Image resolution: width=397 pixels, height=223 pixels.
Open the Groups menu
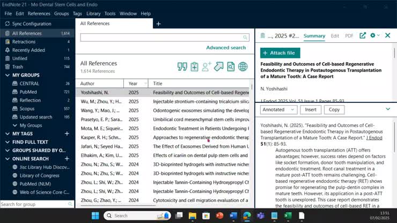[61, 13]
